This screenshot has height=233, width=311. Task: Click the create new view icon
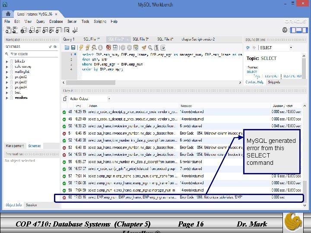[x=45, y=30]
